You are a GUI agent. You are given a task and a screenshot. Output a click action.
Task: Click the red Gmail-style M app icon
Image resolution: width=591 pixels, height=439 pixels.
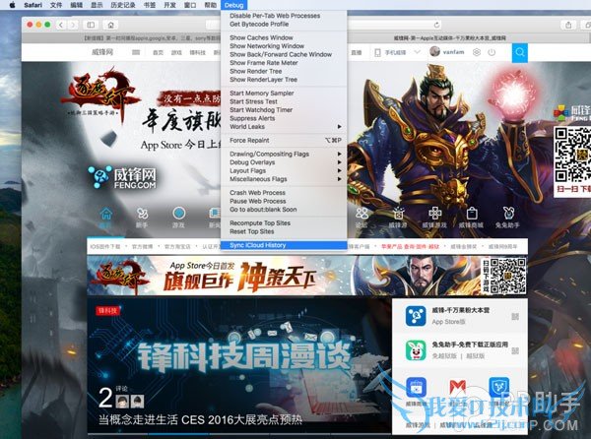[458, 388]
